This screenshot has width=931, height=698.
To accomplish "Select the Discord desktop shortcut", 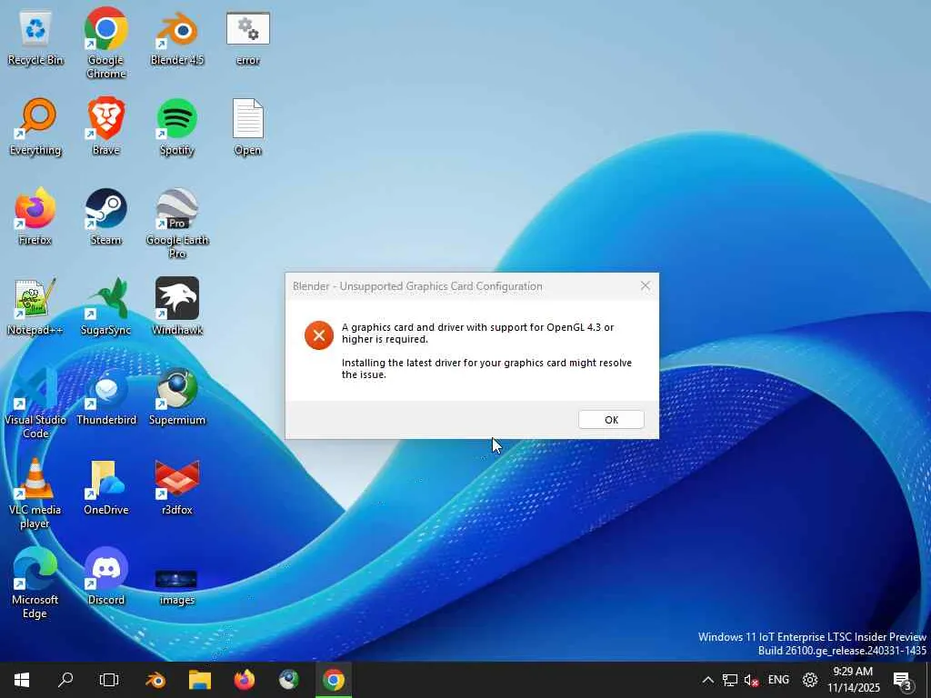I will pyautogui.click(x=105, y=577).
